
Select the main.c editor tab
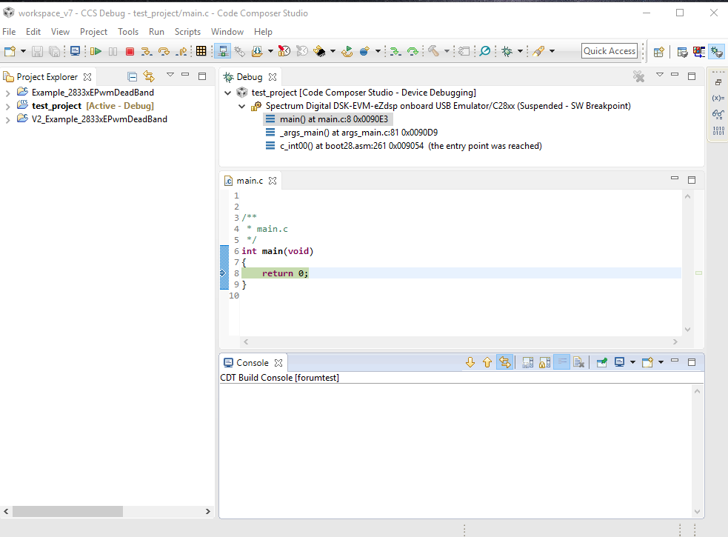250,181
